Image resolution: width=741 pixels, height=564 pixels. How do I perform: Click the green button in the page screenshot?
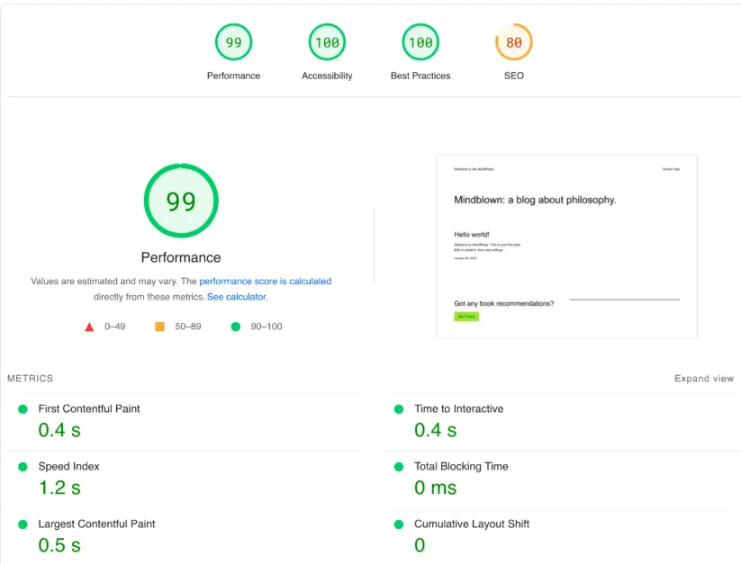pos(466,317)
